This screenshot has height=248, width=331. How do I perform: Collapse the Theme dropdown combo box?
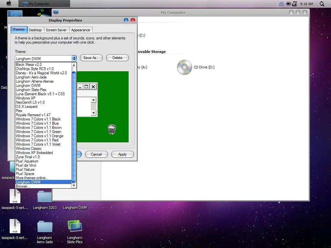[74, 58]
